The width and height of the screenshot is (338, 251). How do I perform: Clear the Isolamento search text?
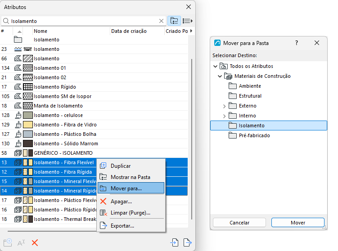[161, 21]
